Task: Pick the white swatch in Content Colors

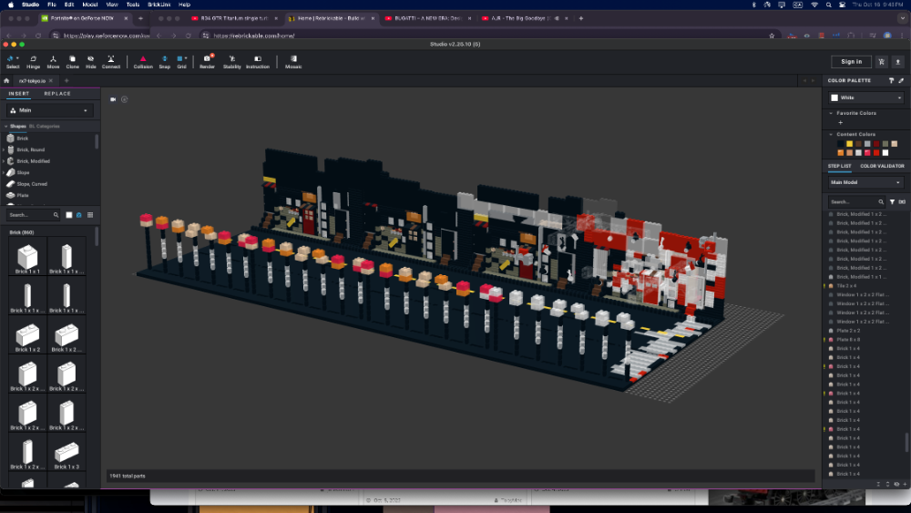Action: tap(885, 153)
